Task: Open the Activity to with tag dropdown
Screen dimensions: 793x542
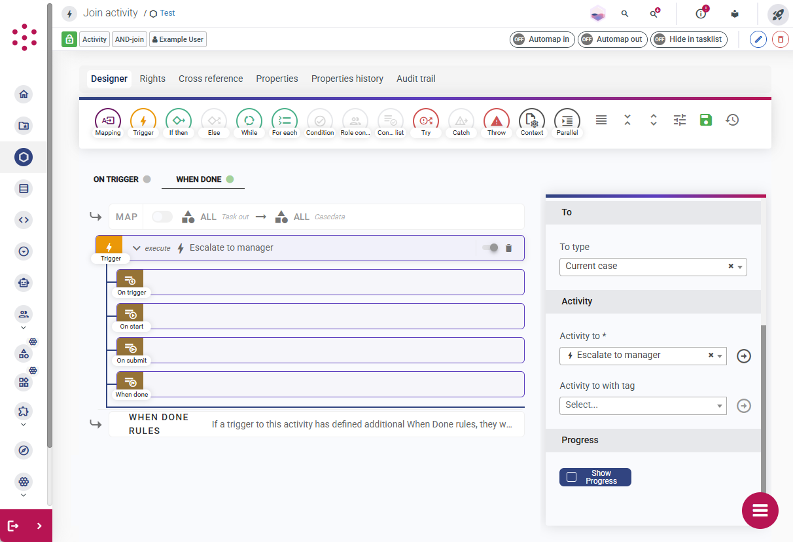Action: click(x=643, y=405)
